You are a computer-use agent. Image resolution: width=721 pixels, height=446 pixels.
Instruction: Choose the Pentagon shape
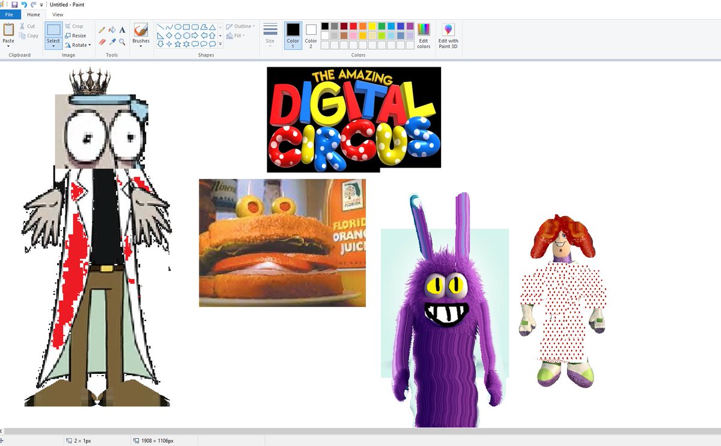click(178, 35)
